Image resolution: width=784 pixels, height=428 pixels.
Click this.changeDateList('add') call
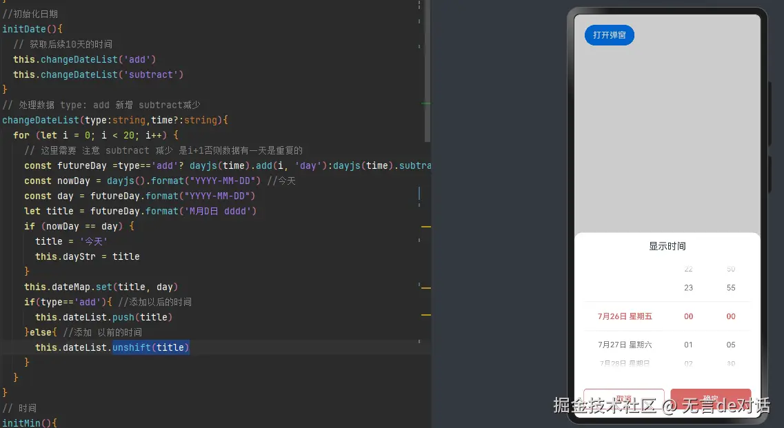pyautogui.click(x=85, y=59)
